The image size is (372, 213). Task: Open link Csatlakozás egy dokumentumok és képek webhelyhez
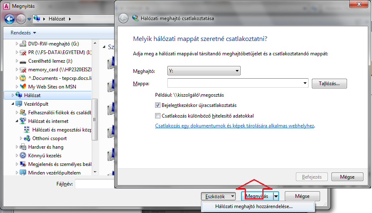(234, 126)
